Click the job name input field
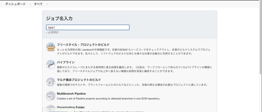This screenshot has width=262, height=112. (88, 28)
